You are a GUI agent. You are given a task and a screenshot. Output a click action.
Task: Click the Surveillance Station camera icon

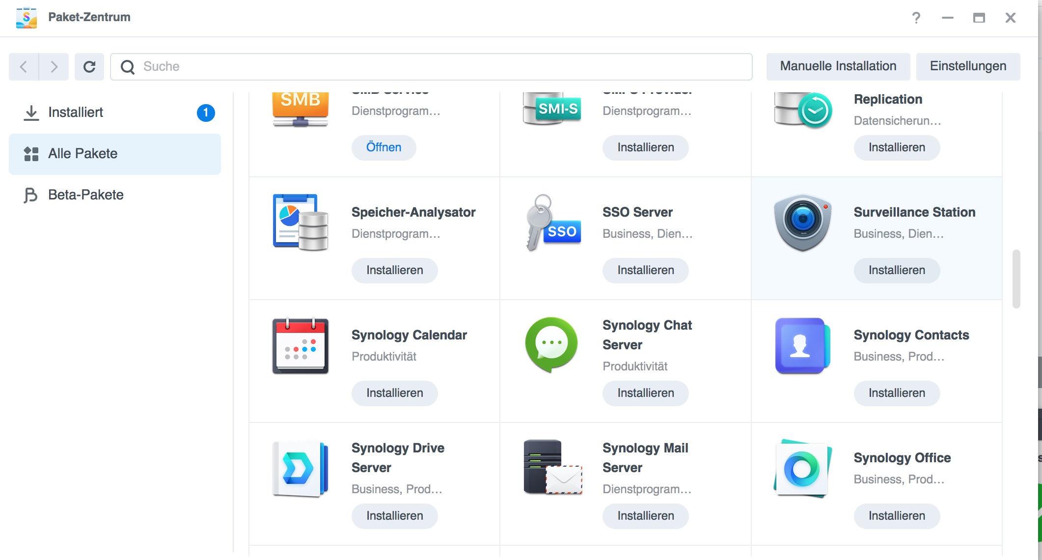coord(802,223)
